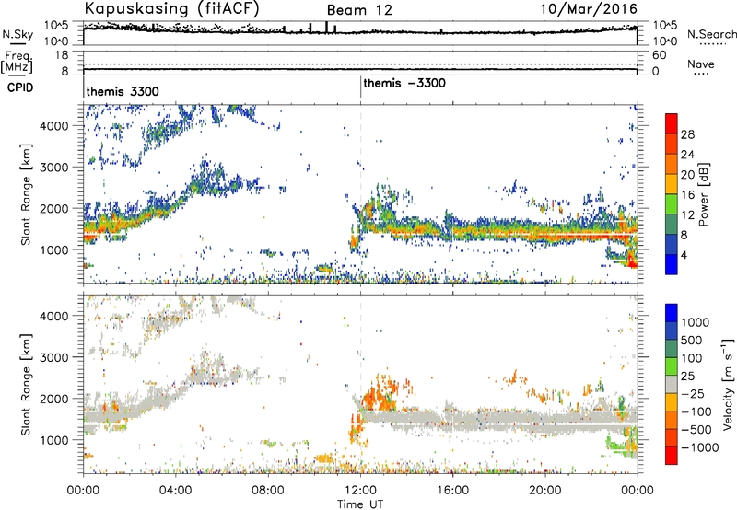Click the dashed 12:00 CPID marker in the power panel
The image size is (737, 510).
pyautogui.click(x=360, y=194)
